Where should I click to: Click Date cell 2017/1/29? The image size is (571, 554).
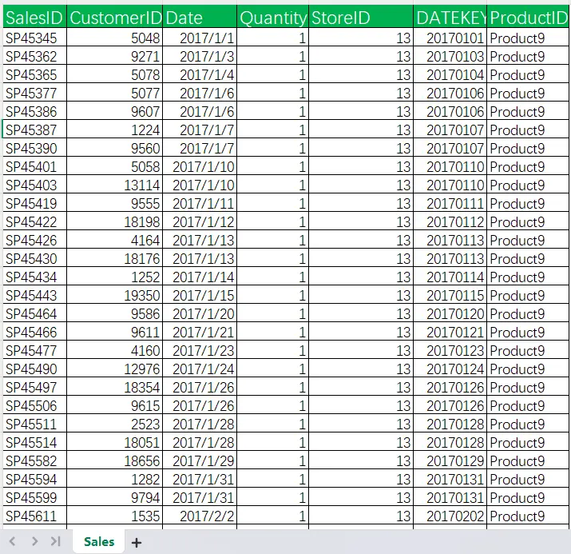200,460
